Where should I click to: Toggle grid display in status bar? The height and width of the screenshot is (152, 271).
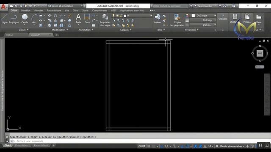(149, 146)
